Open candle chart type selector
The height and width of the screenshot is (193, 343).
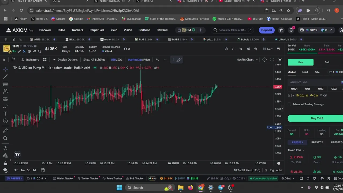tap(13, 60)
